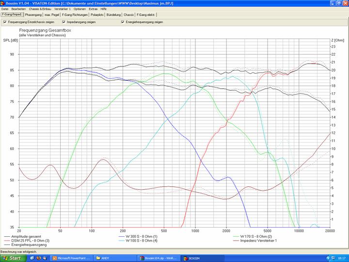Expand the Chassis & Einbau menu
Image resolution: width=349 pixels, height=262 pixels.
(x=40, y=9)
